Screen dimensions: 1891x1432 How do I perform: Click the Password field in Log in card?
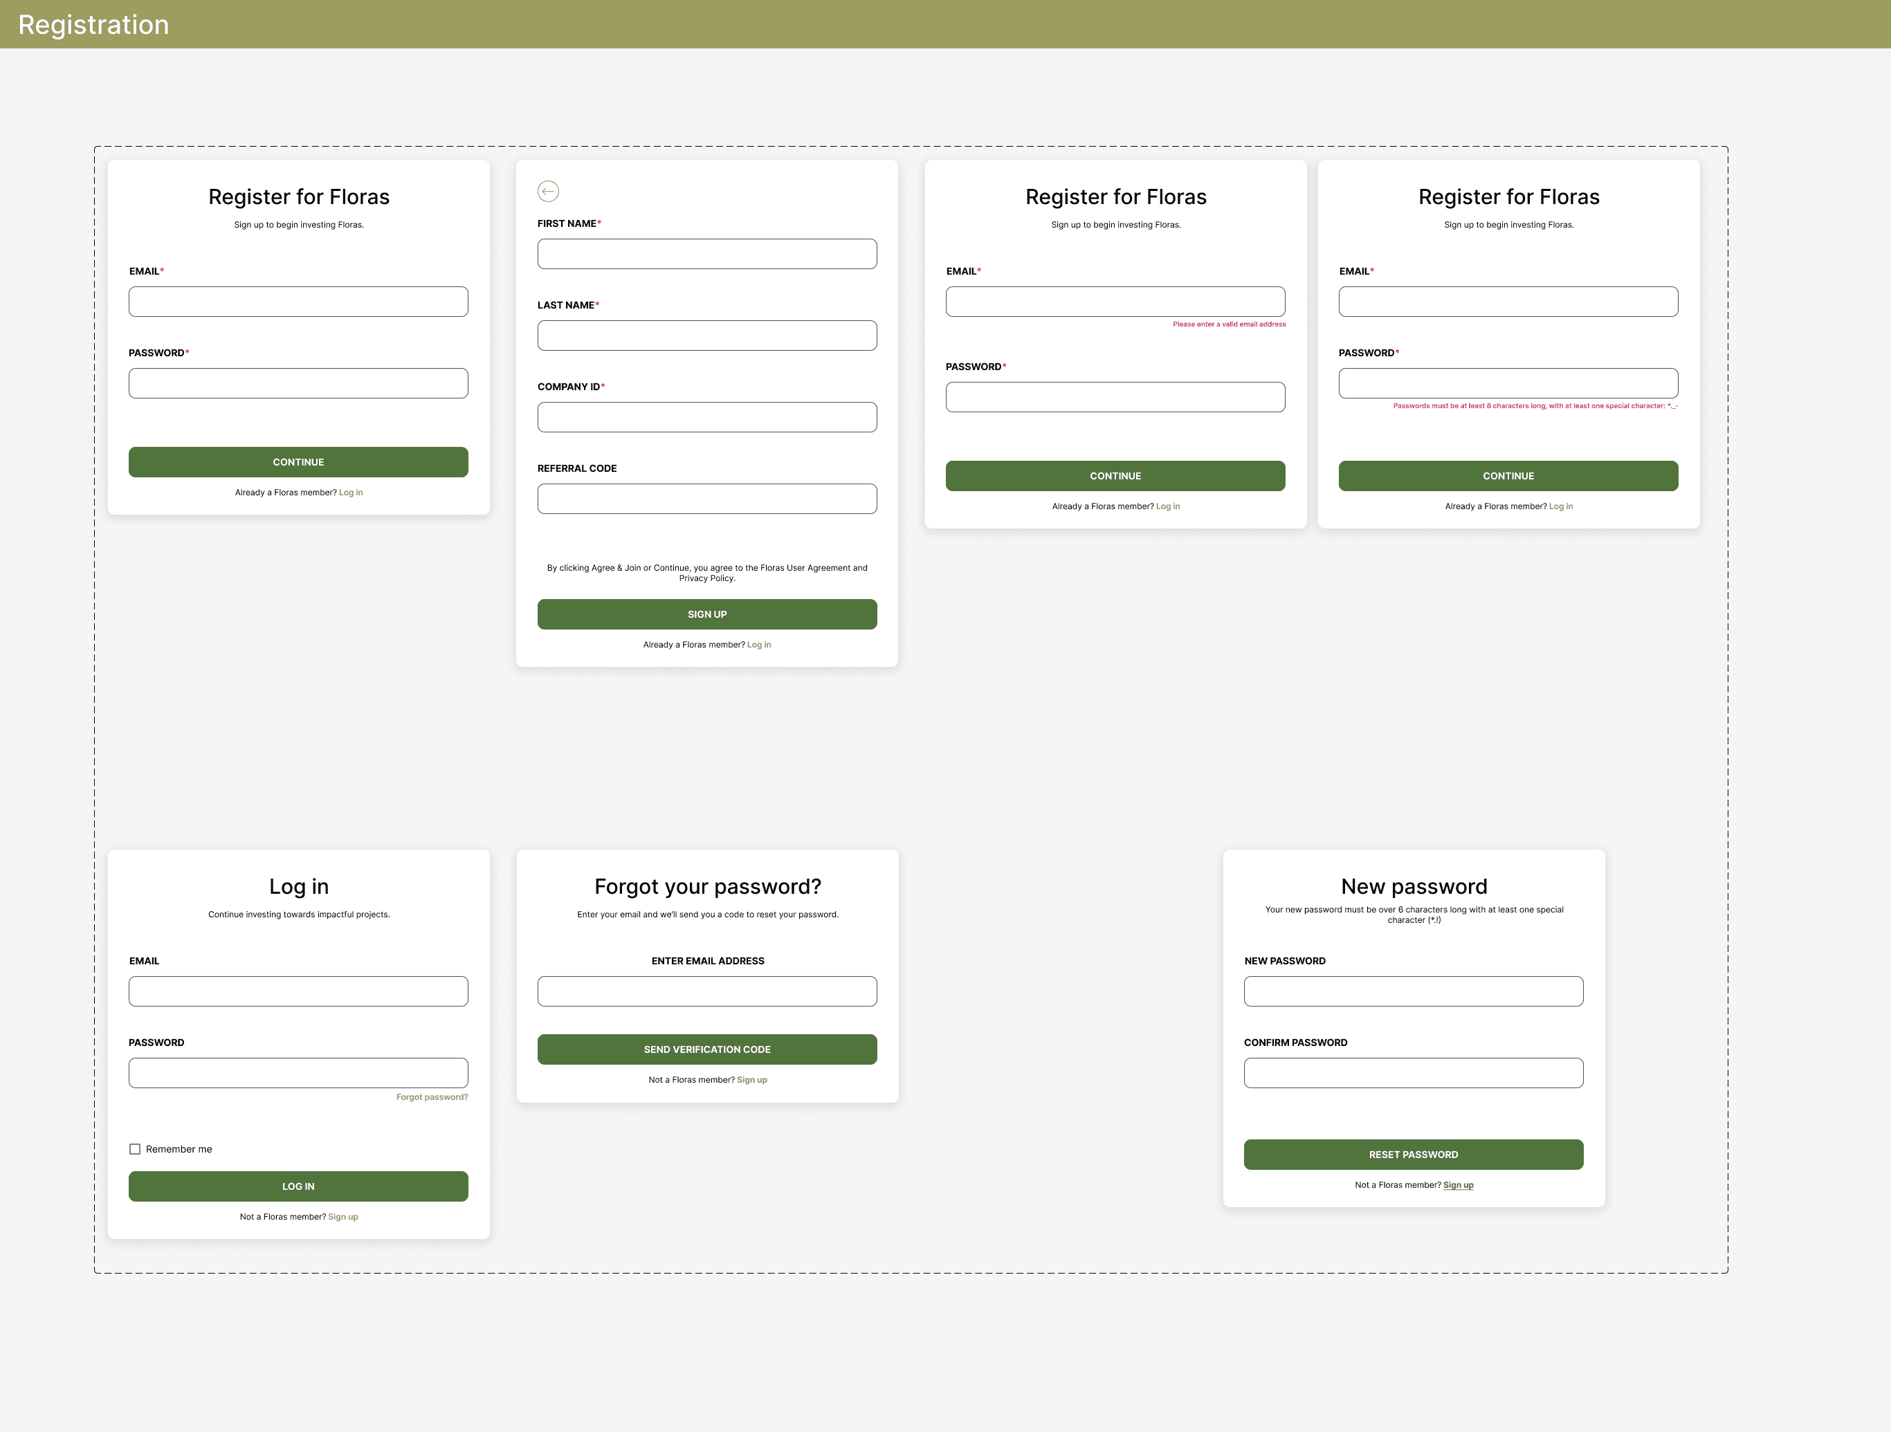coord(298,1073)
